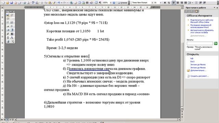Screen dimensions: 219x123
Task: Click Properties in the Control Toolbox
Action: (12, 15)
